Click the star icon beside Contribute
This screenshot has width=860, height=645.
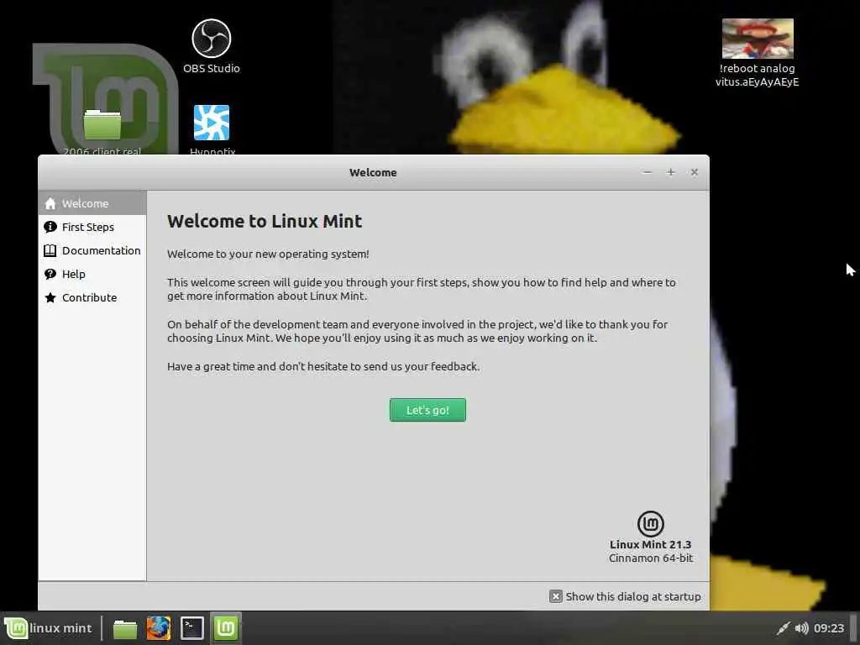click(x=50, y=298)
